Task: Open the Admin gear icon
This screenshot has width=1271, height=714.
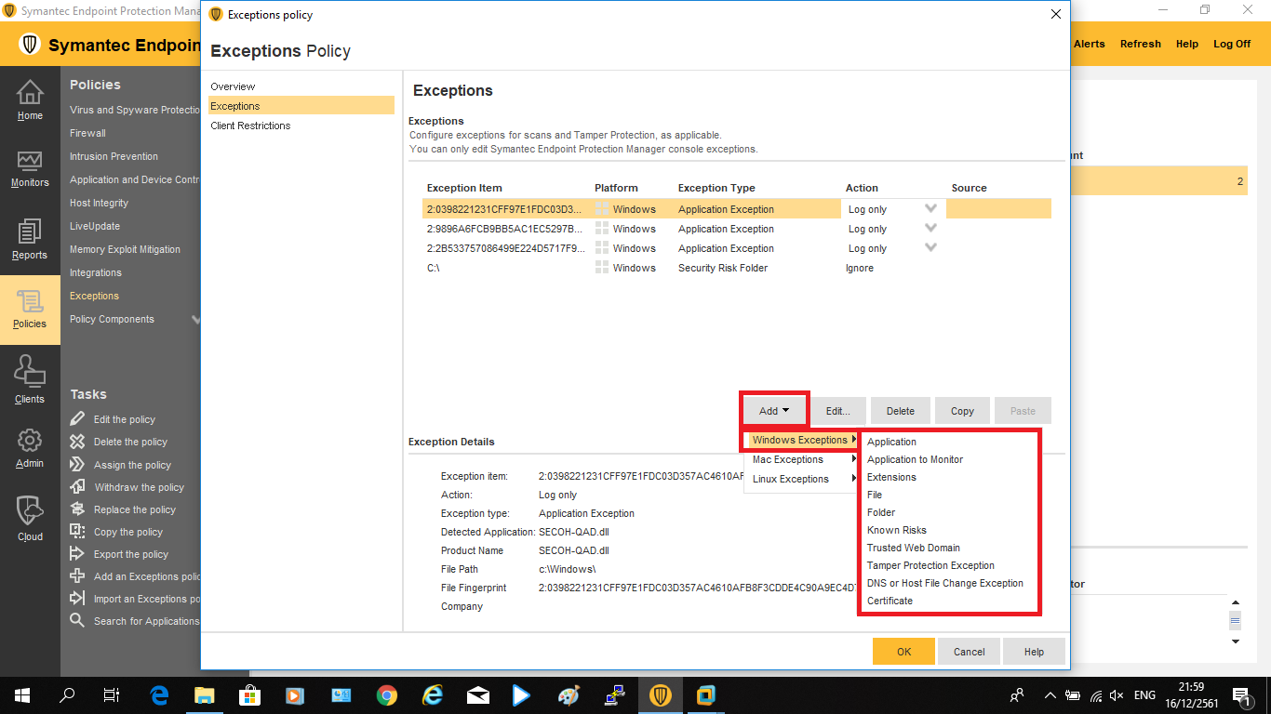Action: coord(30,441)
